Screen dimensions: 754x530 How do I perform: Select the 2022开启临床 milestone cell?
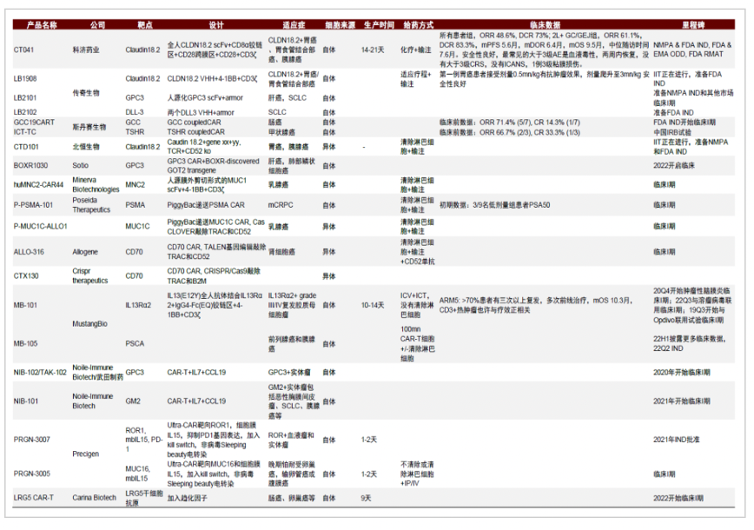pos(674,165)
